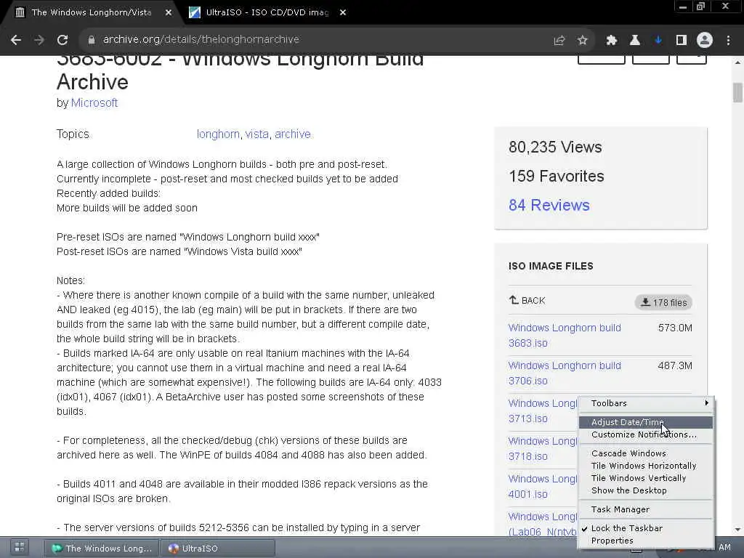
Task: Open the vista topic link
Action: tap(257, 134)
